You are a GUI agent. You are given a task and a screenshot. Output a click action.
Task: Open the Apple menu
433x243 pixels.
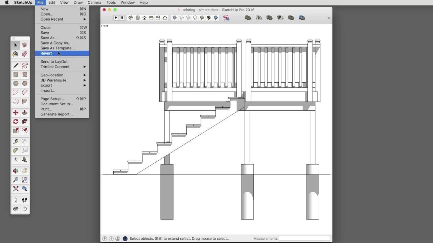tap(6, 2)
